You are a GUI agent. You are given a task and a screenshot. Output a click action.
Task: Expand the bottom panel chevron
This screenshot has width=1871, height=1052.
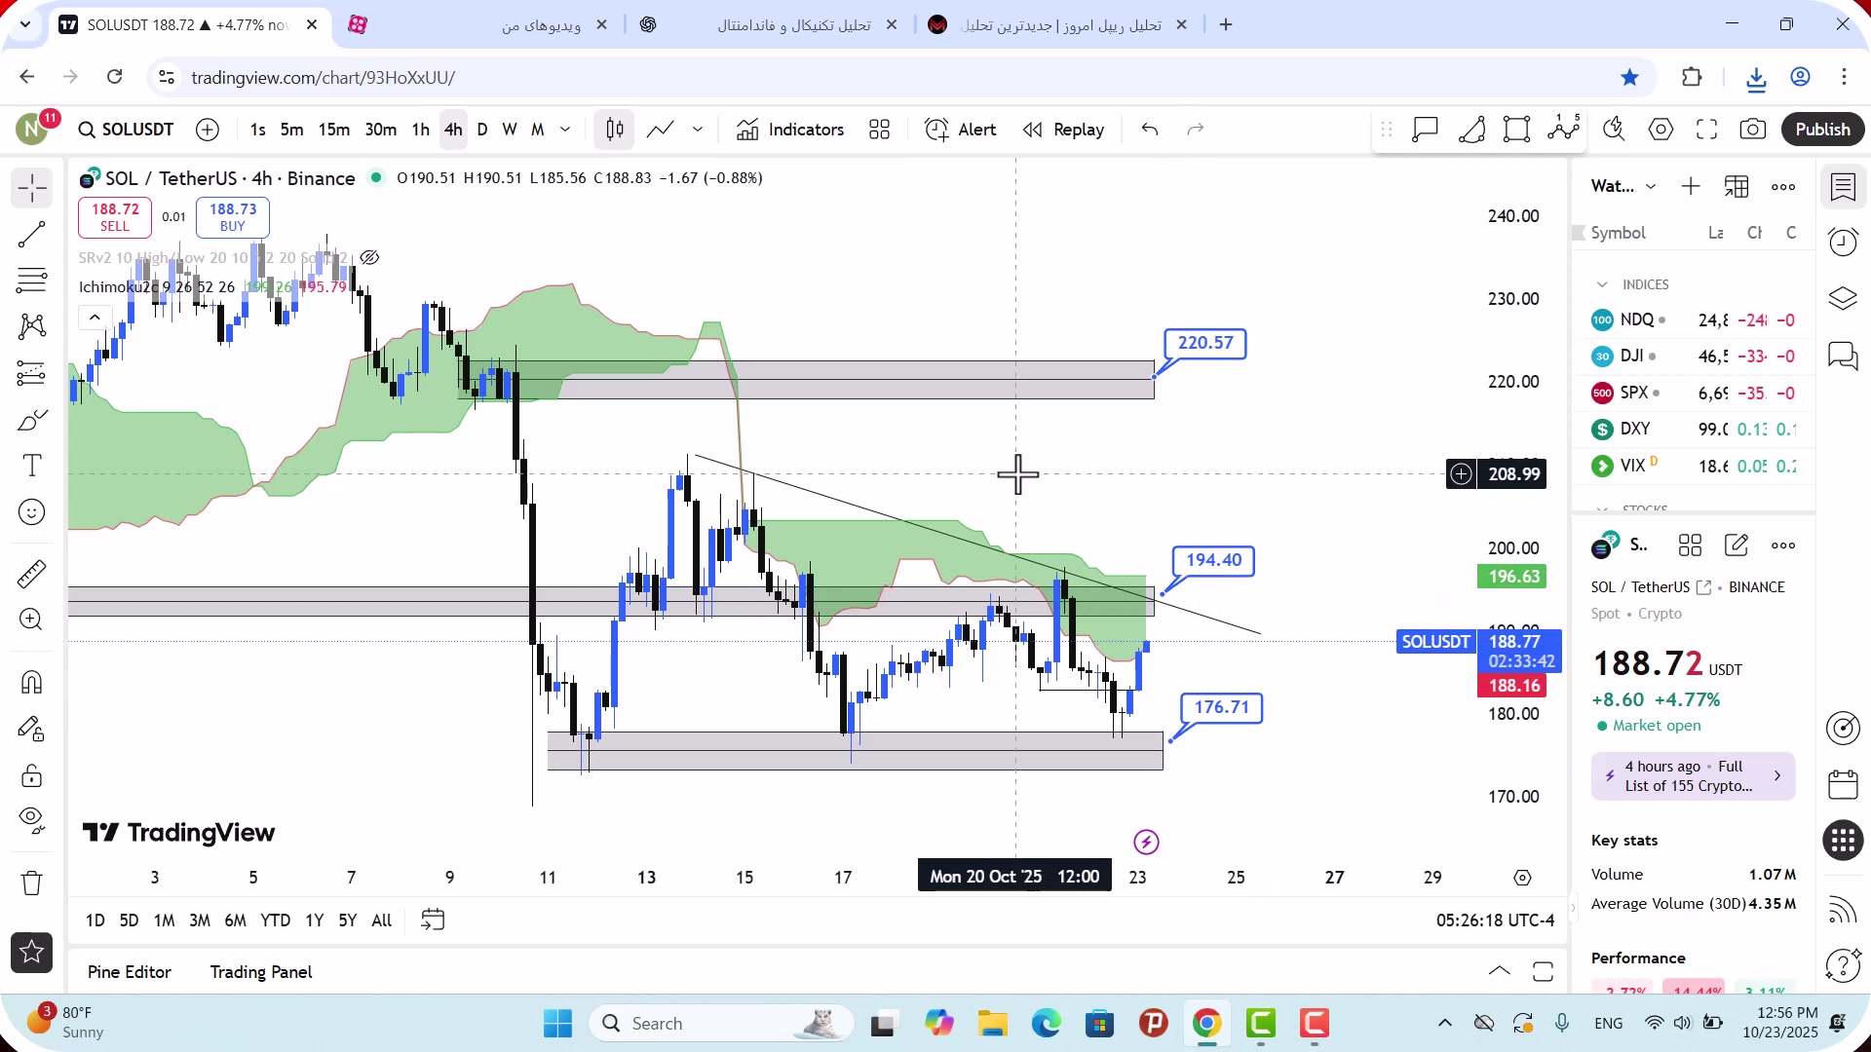point(1500,971)
